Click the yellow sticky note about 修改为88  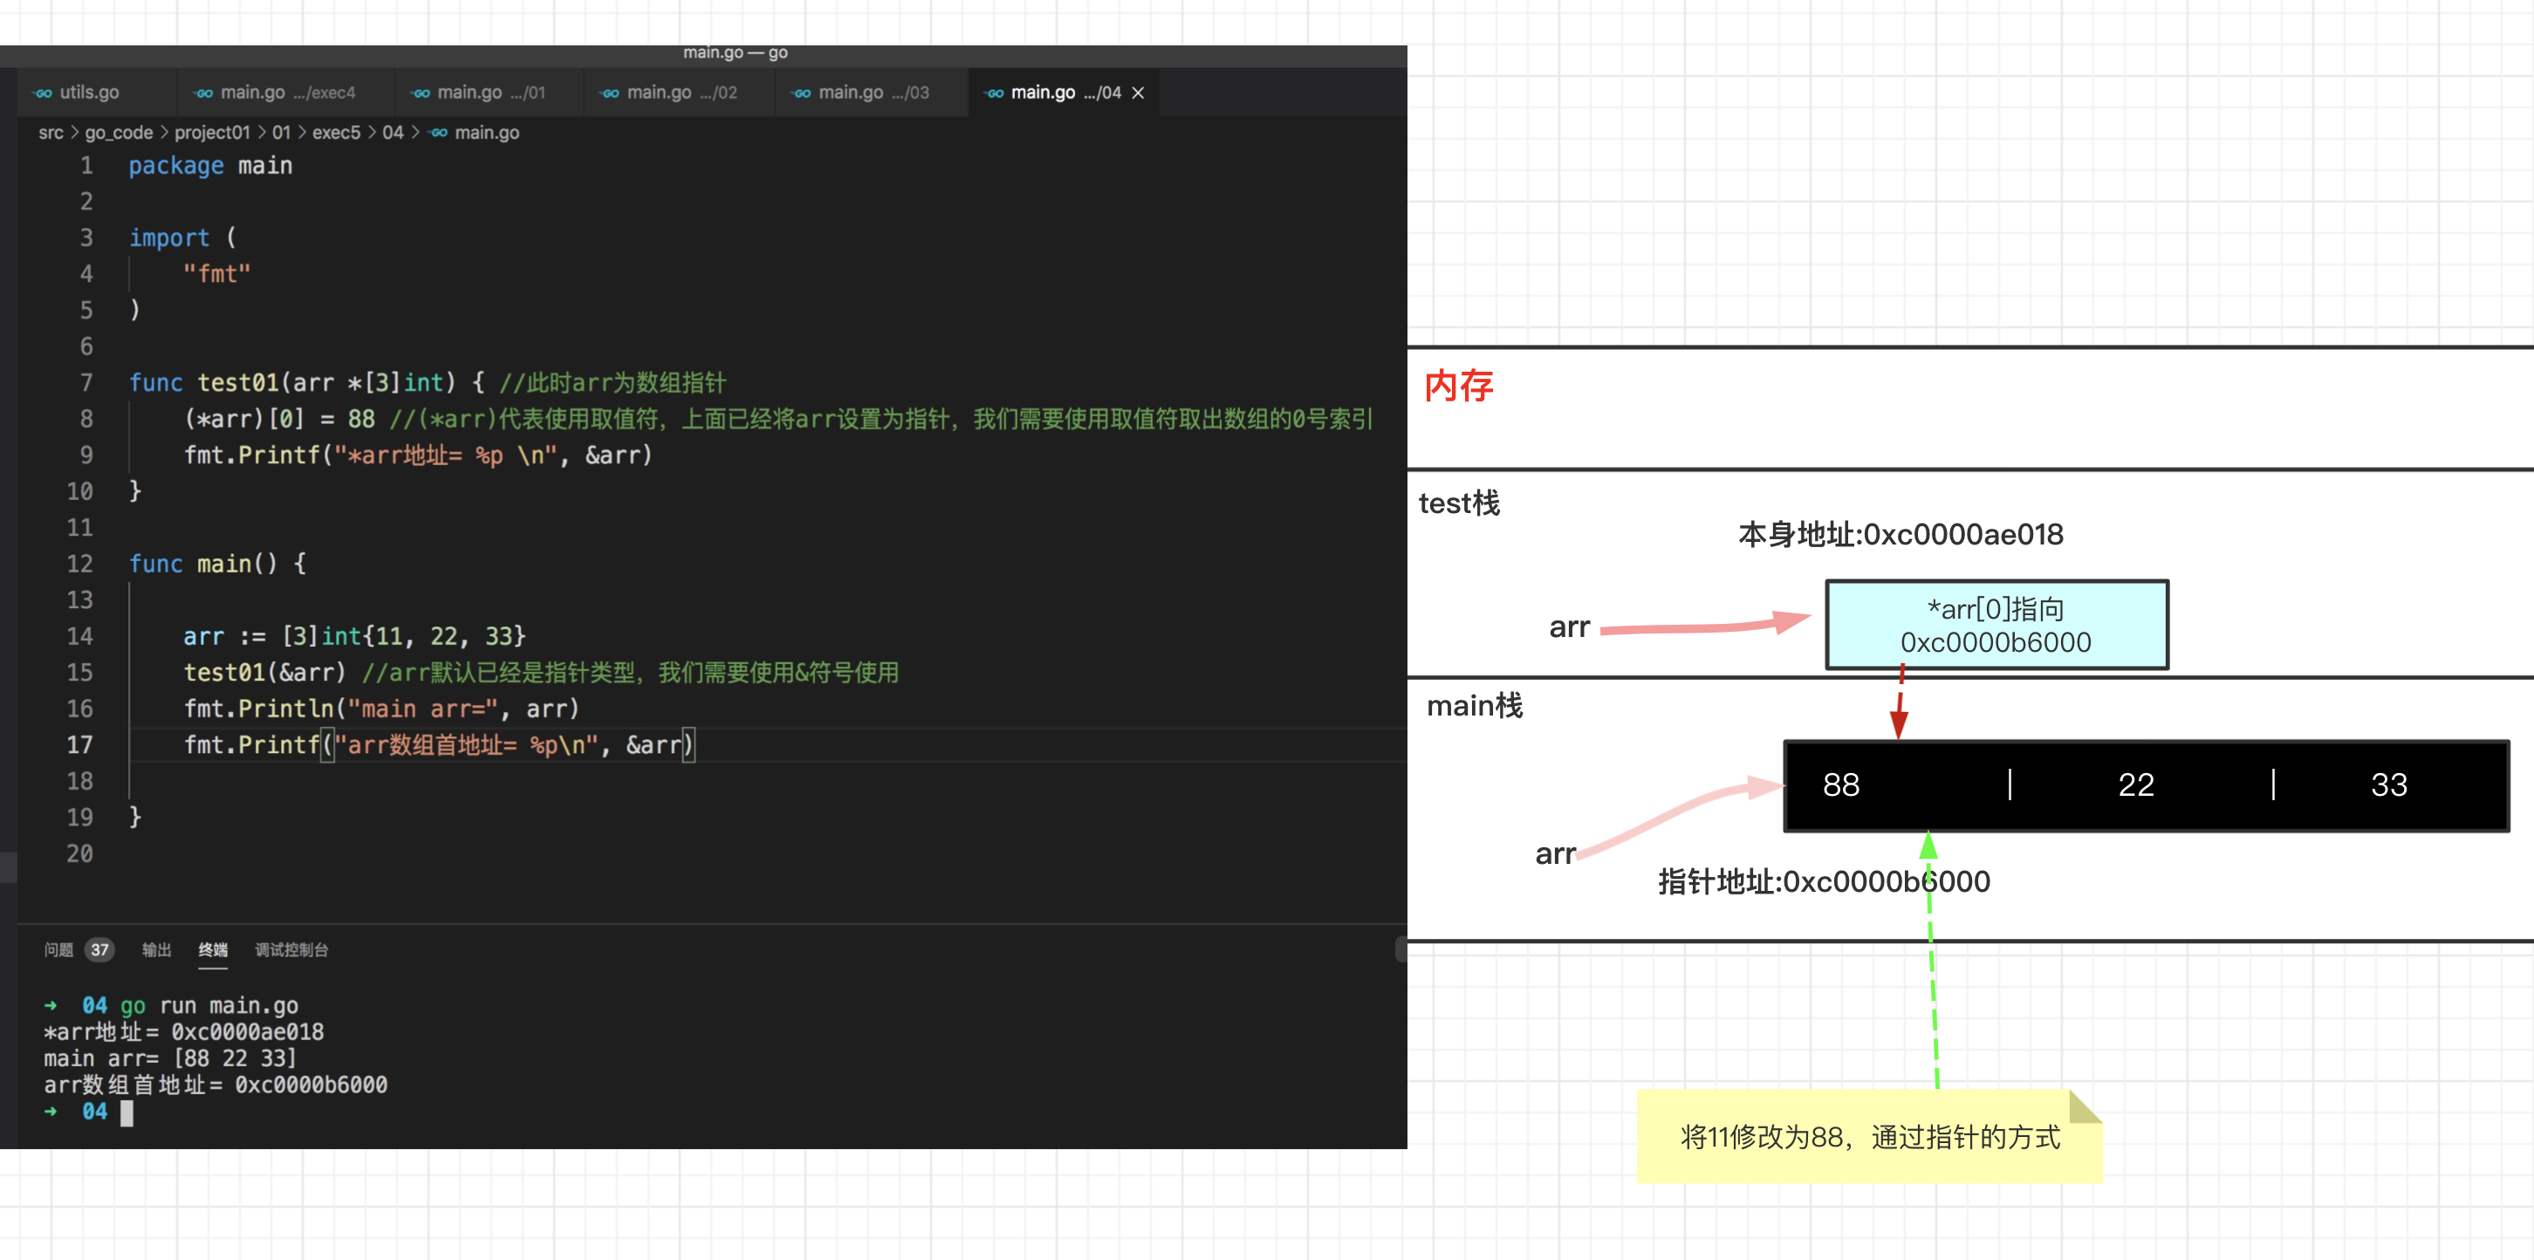tap(1868, 1137)
